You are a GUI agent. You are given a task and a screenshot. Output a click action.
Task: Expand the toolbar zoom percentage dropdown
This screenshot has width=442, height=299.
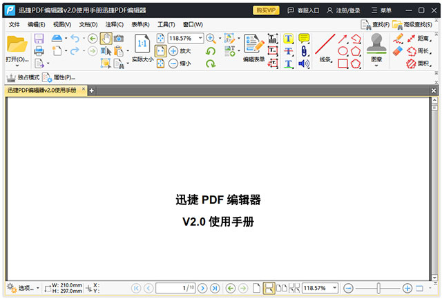tap(200, 38)
